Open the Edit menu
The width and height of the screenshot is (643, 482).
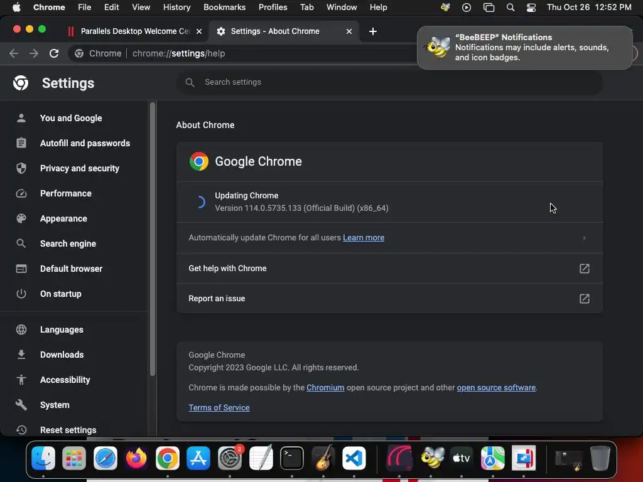[x=111, y=8]
